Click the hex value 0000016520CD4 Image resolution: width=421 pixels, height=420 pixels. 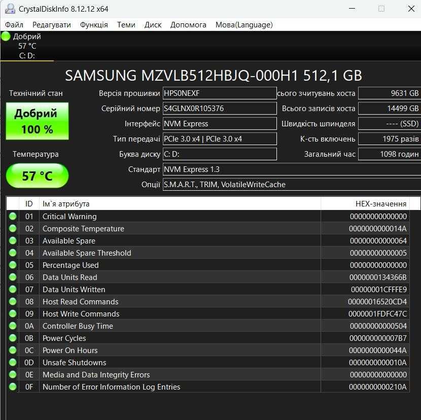tap(377, 302)
